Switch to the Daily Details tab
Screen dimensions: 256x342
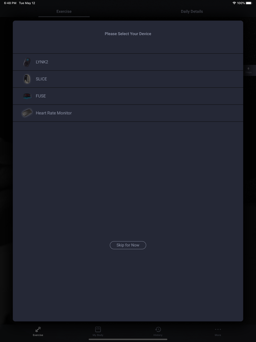192,12
